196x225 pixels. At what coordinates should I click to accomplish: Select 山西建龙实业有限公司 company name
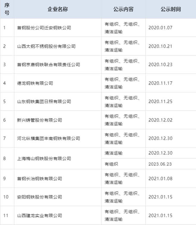click(39, 216)
